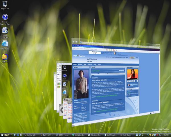Click the browser Forward arrow button
The height and width of the screenshot is (137, 171).
click(x=76, y=42)
